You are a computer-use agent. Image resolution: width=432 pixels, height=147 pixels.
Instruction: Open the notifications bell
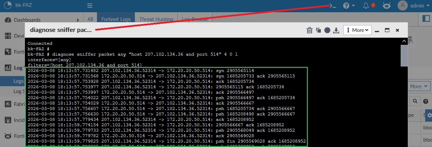click(x=366, y=6)
